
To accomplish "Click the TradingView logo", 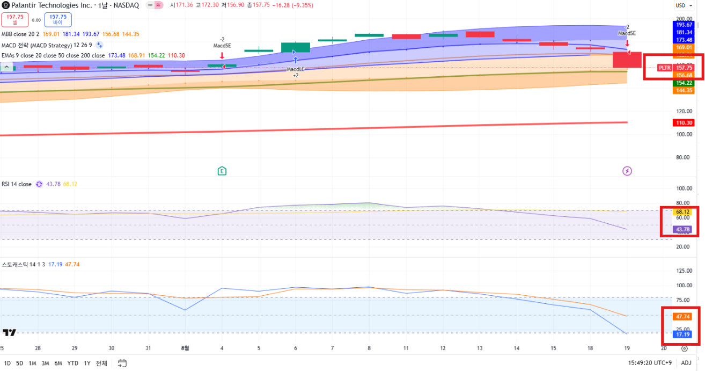I will (9, 332).
